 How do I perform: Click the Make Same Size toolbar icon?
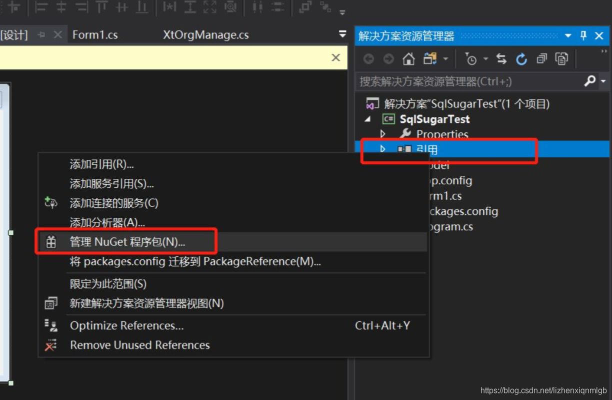[x=210, y=7]
